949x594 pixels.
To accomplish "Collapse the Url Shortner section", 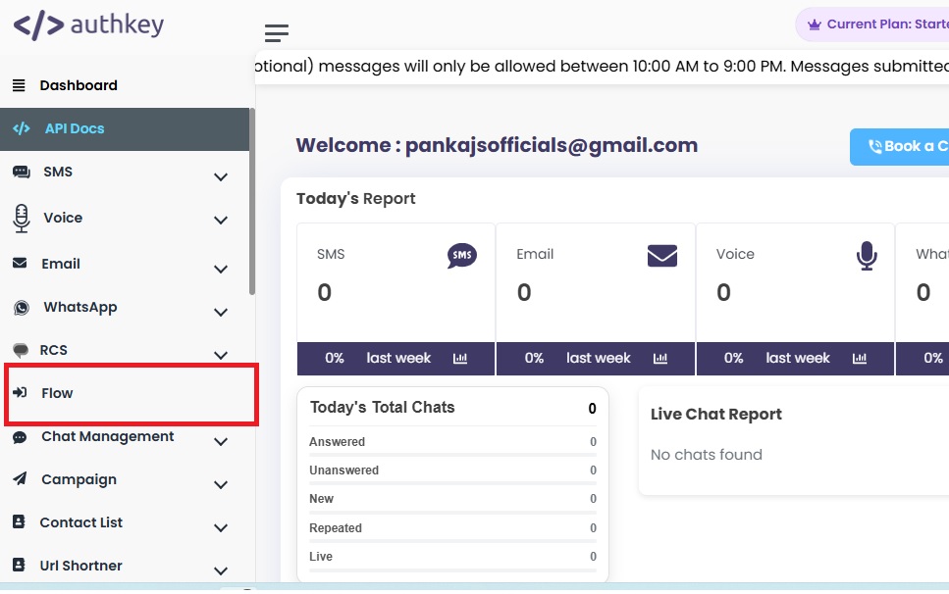I will click(x=221, y=570).
